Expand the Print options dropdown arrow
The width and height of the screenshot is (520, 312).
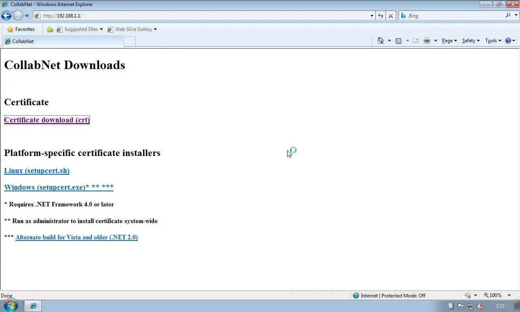[x=435, y=41]
